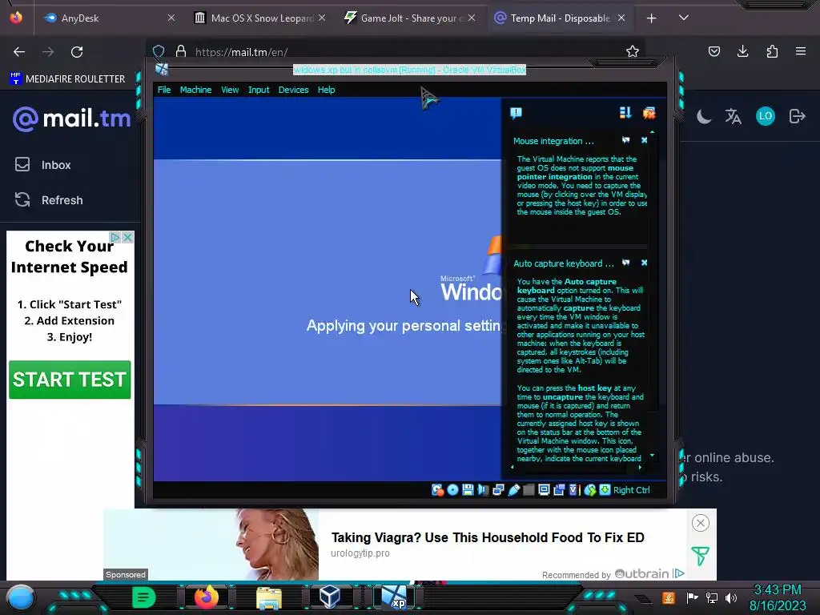Open the language translate selector on mail.tm
The height and width of the screenshot is (615, 820).
[x=734, y=116]
